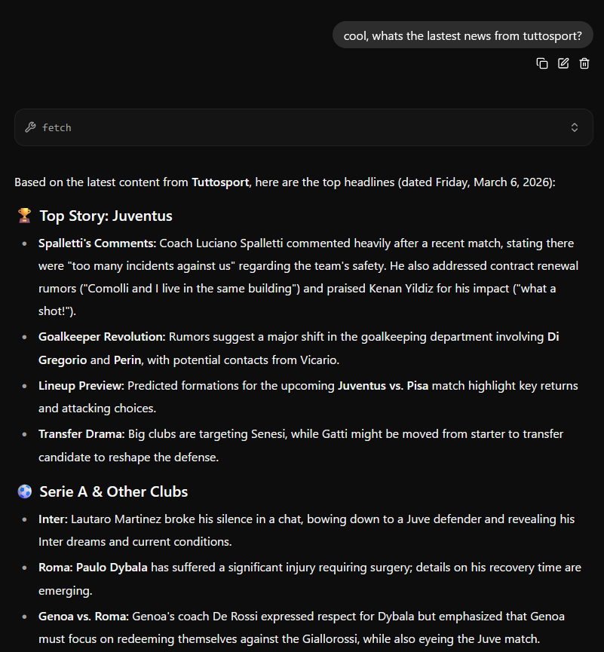Screen dimensions: 604x652
Task: Click the 'Genoa vs. Roma:' bold label
Action: point(84,617)
